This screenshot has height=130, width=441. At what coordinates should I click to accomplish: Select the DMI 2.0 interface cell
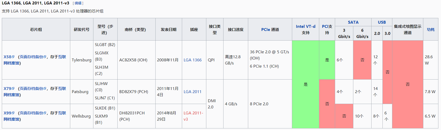click(x=215, y=104)
